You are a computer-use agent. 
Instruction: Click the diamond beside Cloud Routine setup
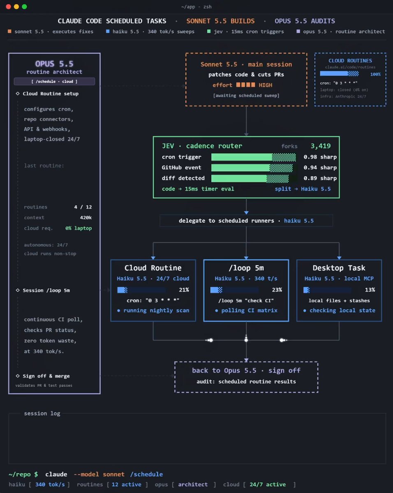17,94
